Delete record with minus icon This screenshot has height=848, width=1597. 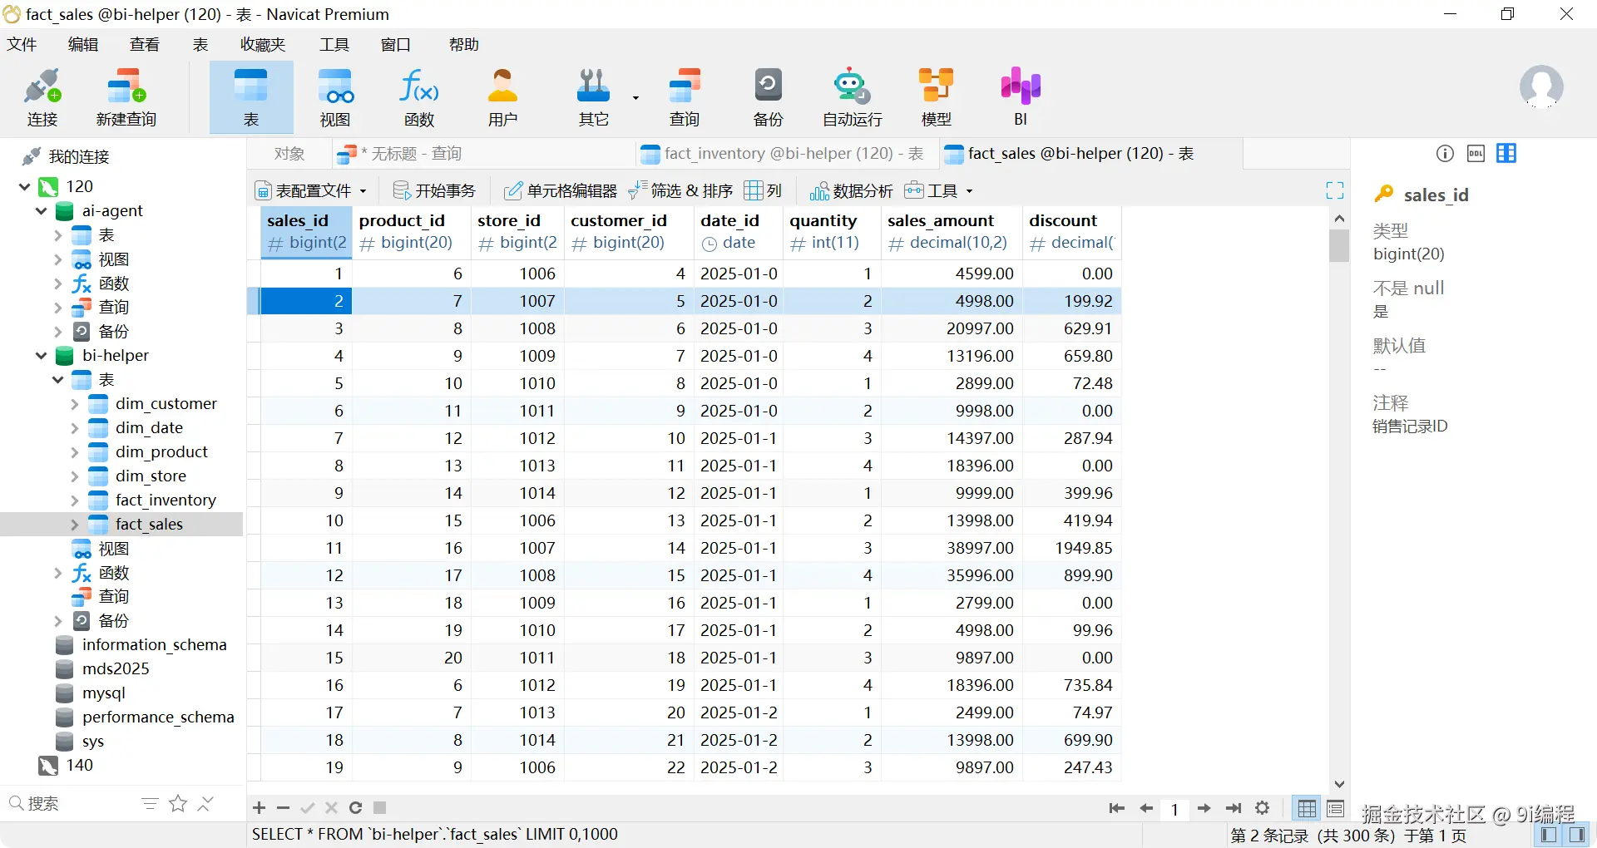click(x=283, y=807)
